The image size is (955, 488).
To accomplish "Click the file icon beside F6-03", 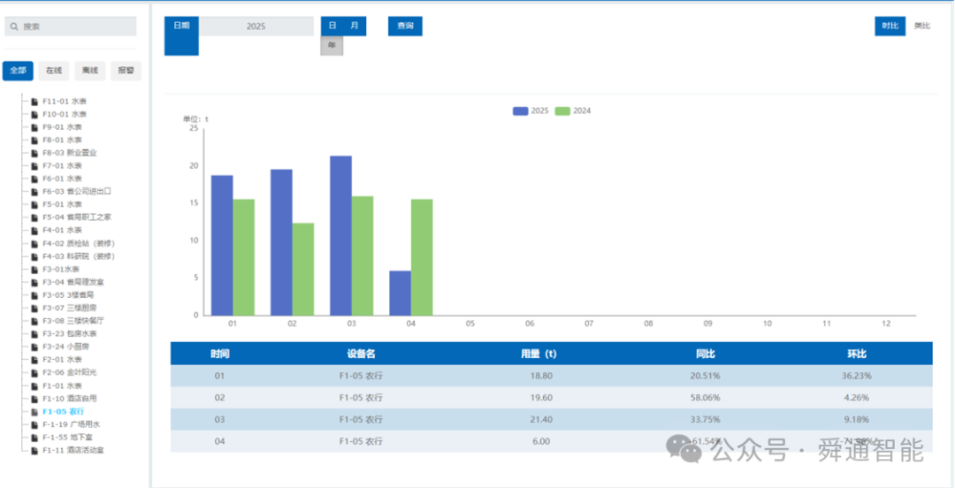I will [x=34, y=191].
